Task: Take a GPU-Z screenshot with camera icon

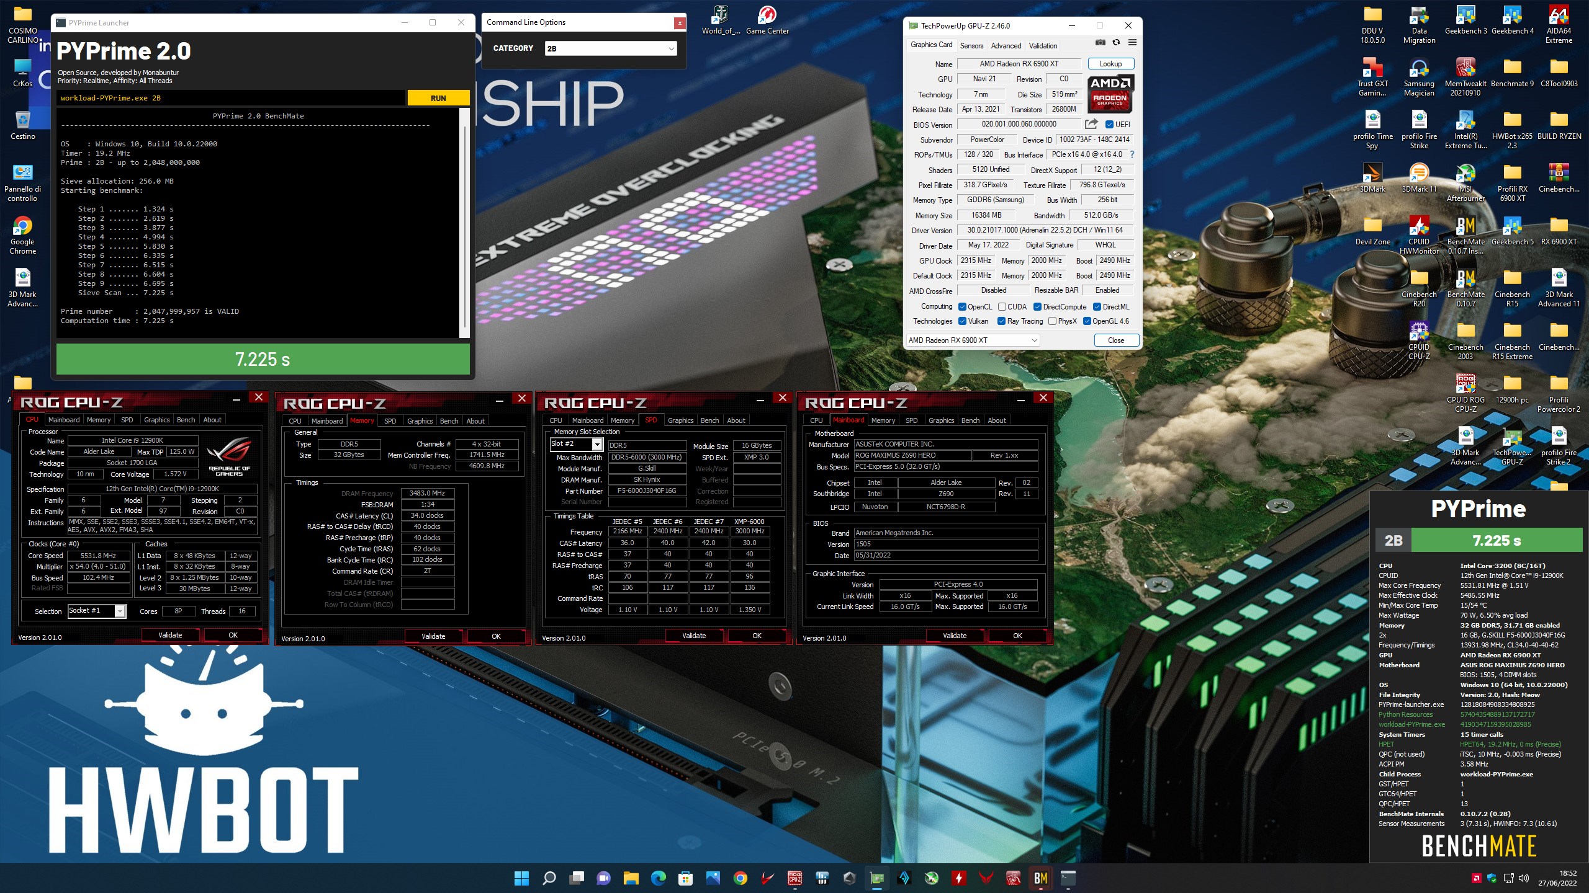Action: (x=1100, y=43)
